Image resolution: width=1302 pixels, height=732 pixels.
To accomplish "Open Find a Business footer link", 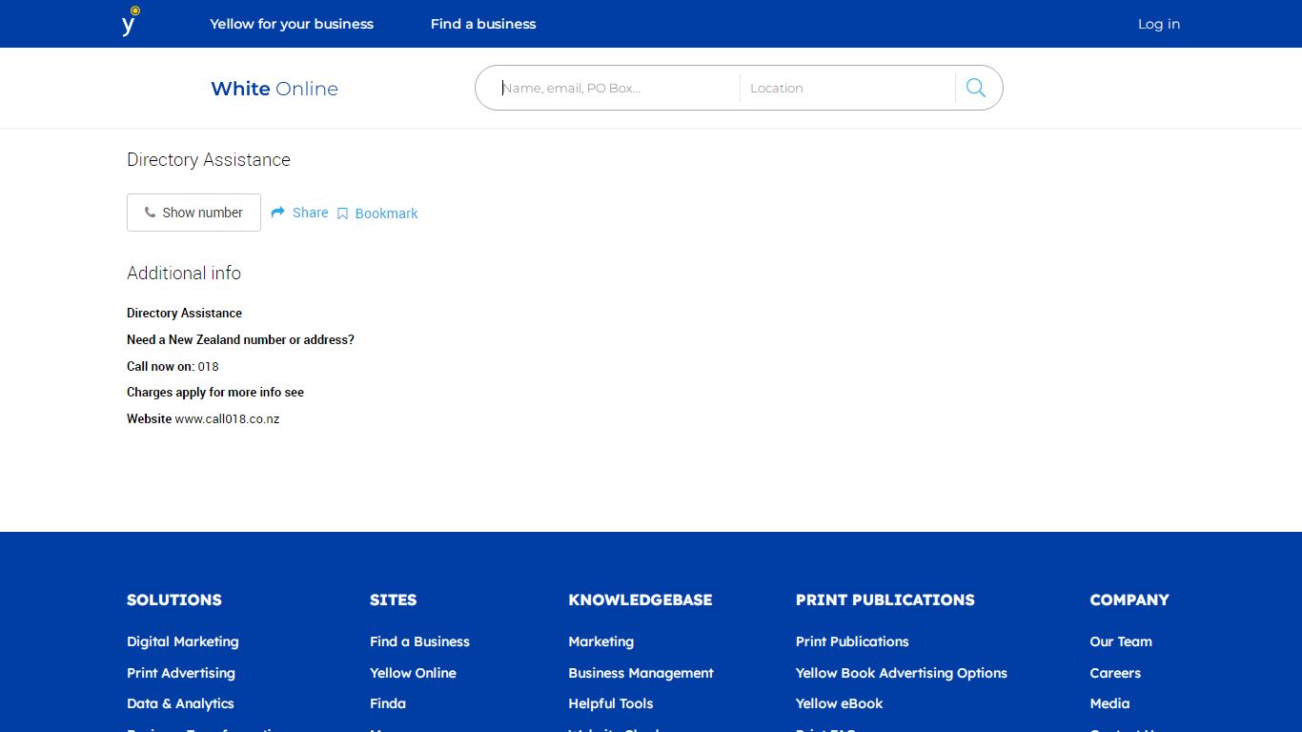I will tap(419, 641).
